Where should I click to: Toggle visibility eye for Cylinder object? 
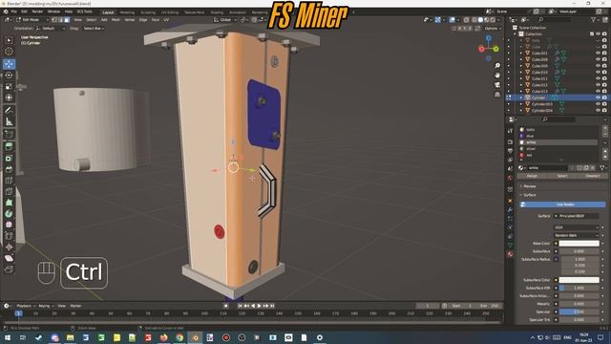point(598,97)
